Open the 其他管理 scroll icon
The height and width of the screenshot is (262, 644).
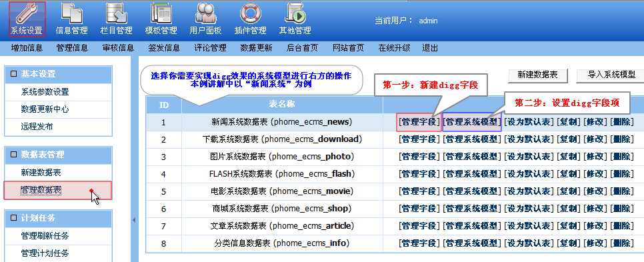tap(295, 19)
